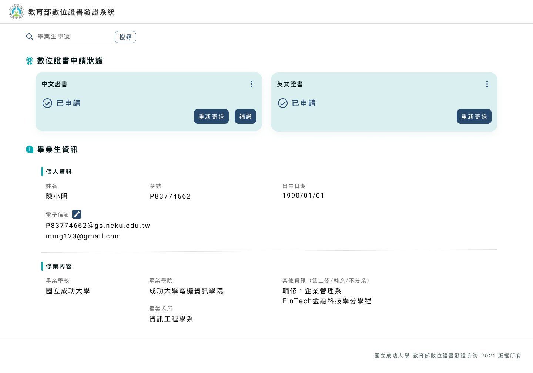Click the info icon beside 畢業生資訊

point(30,149)
